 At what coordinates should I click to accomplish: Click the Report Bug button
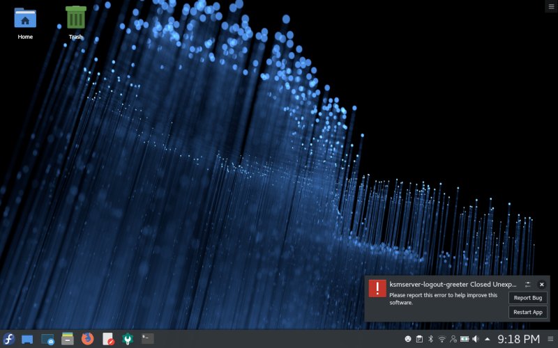527,298
